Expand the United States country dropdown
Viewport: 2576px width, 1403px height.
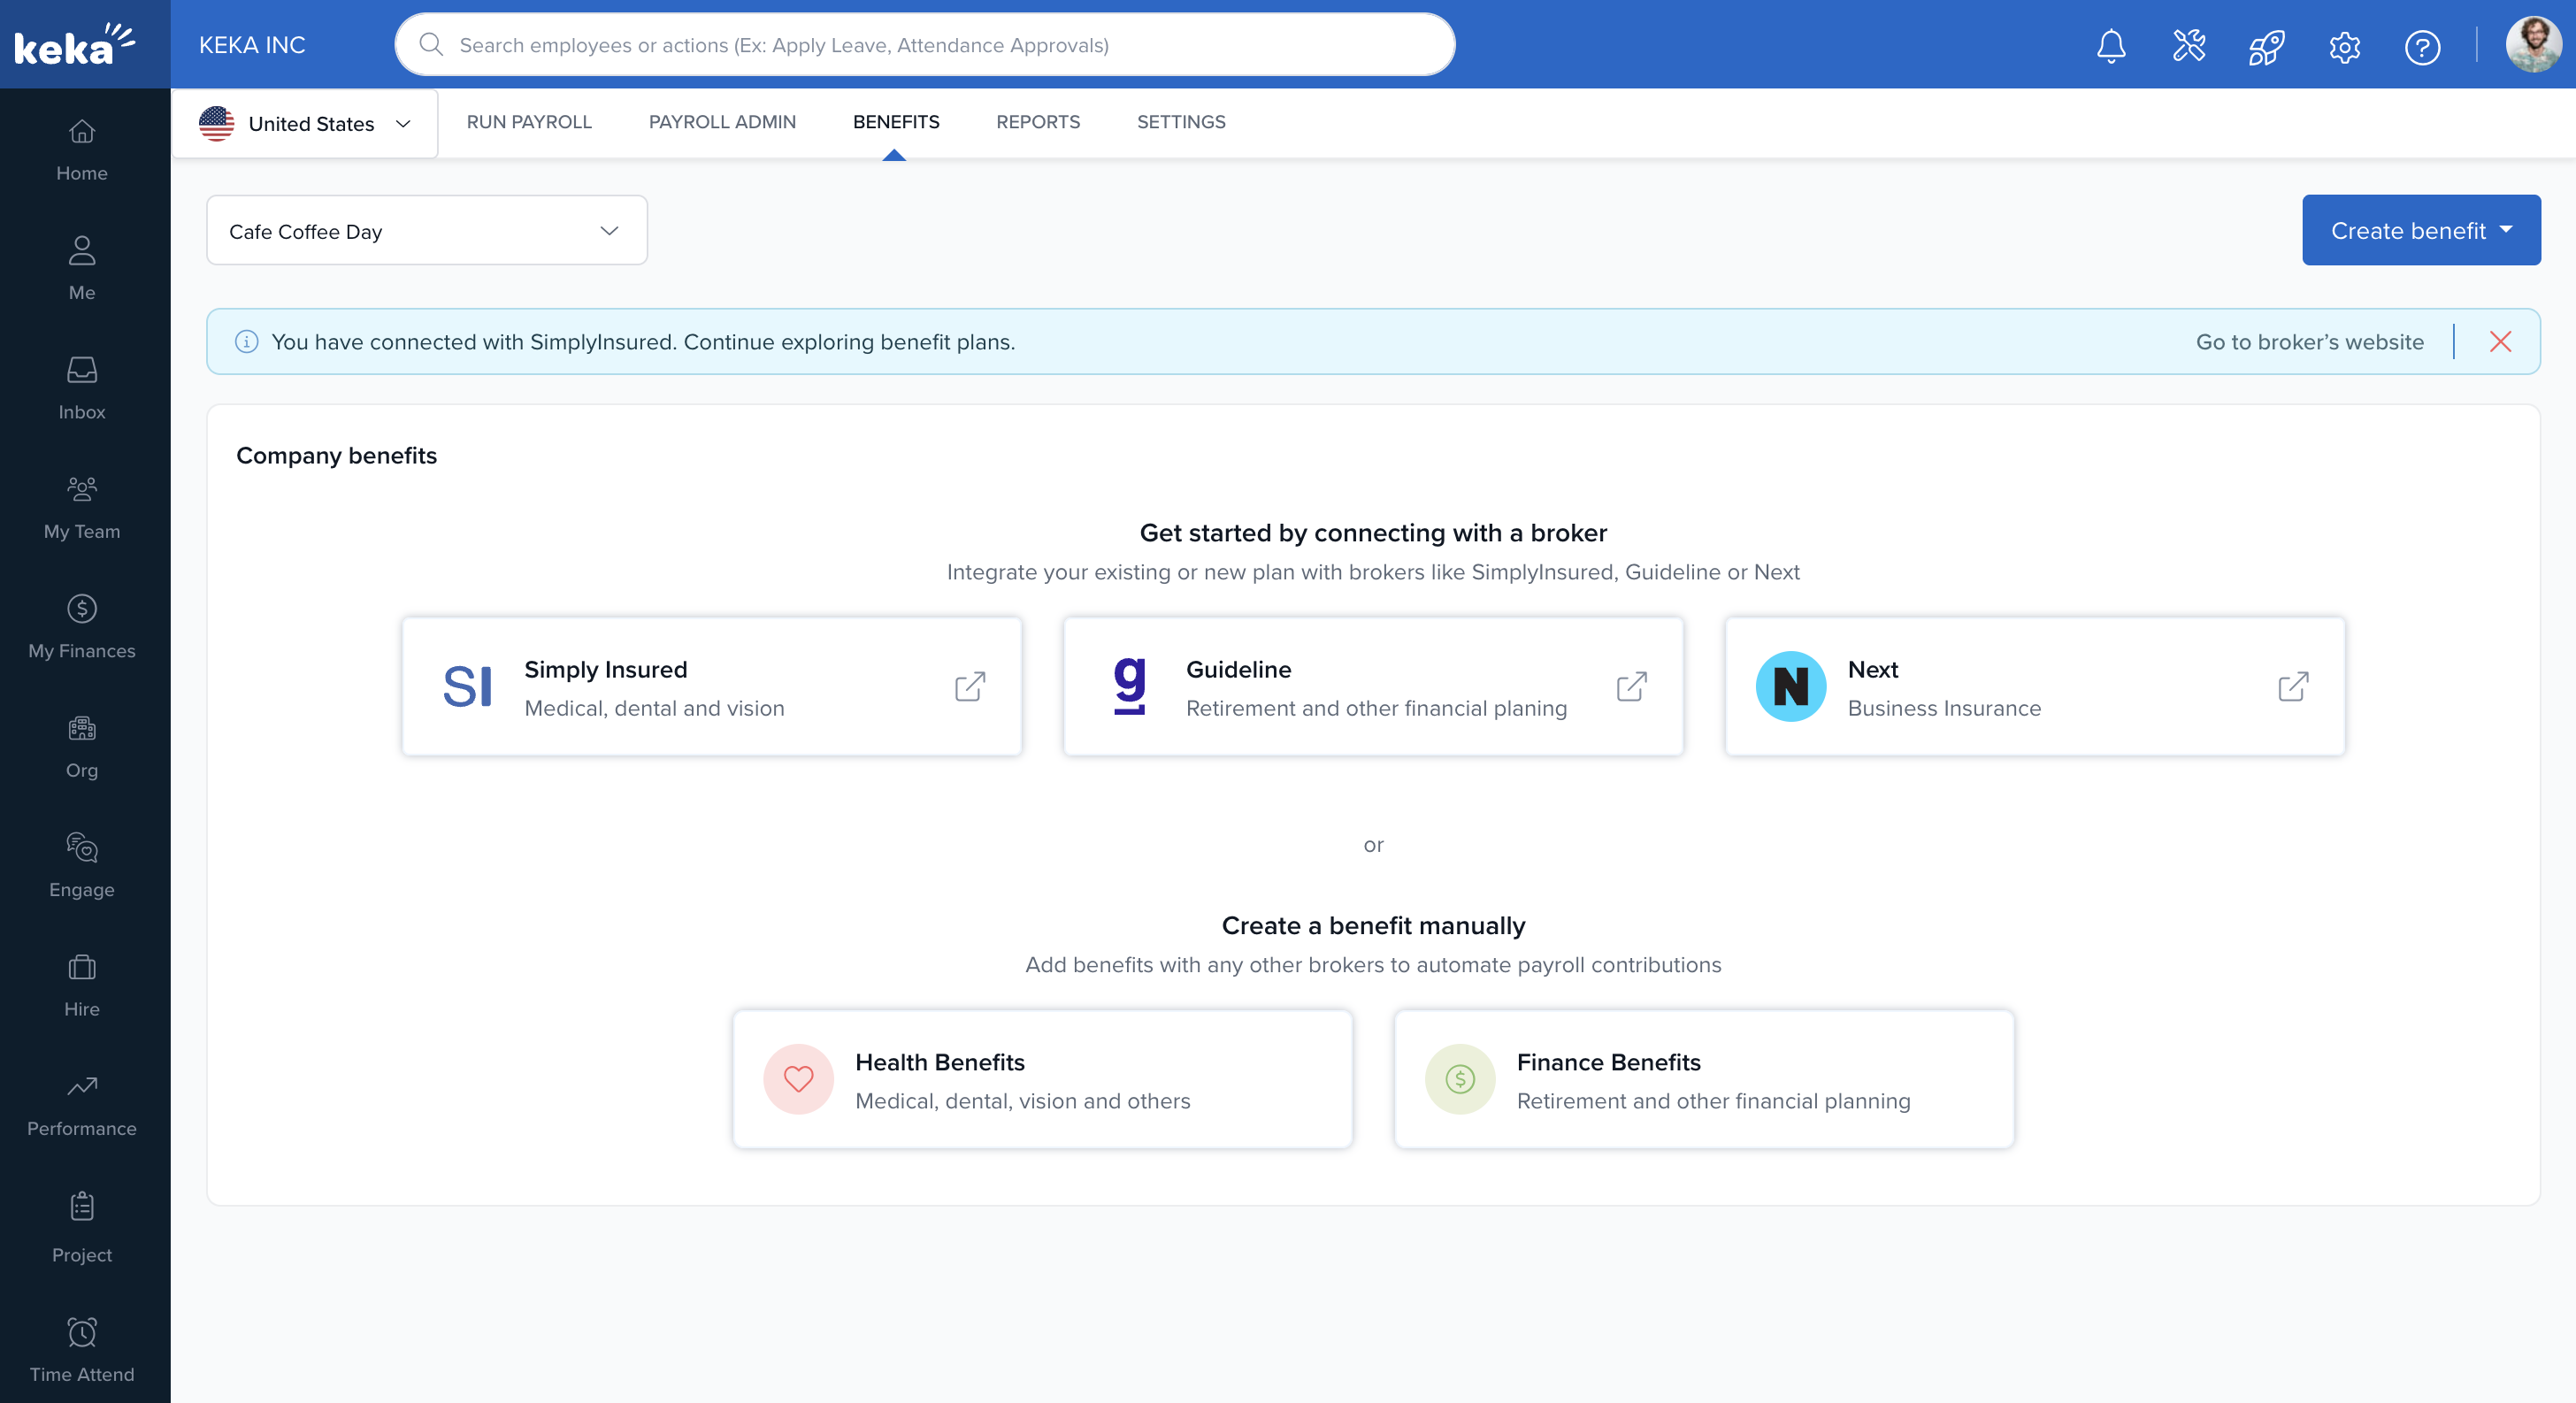pyautogui.click(x=305, y=124)
